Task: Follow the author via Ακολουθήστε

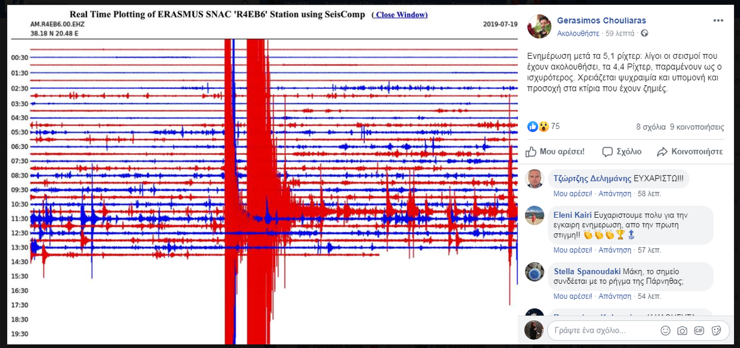Action: click(x=578, y=33)
